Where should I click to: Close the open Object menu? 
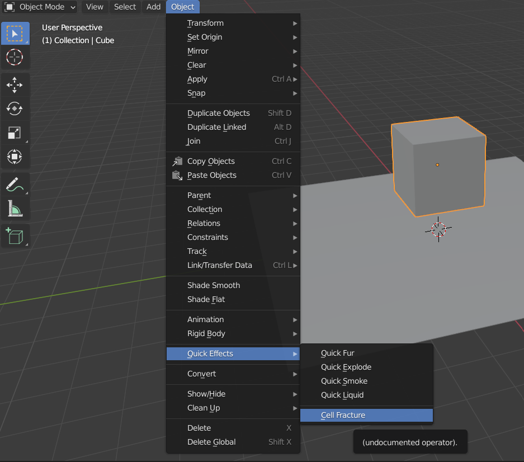tap(182, 7)
